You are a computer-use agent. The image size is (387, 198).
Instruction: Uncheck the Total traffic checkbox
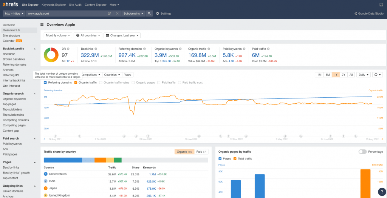point(235,159)
